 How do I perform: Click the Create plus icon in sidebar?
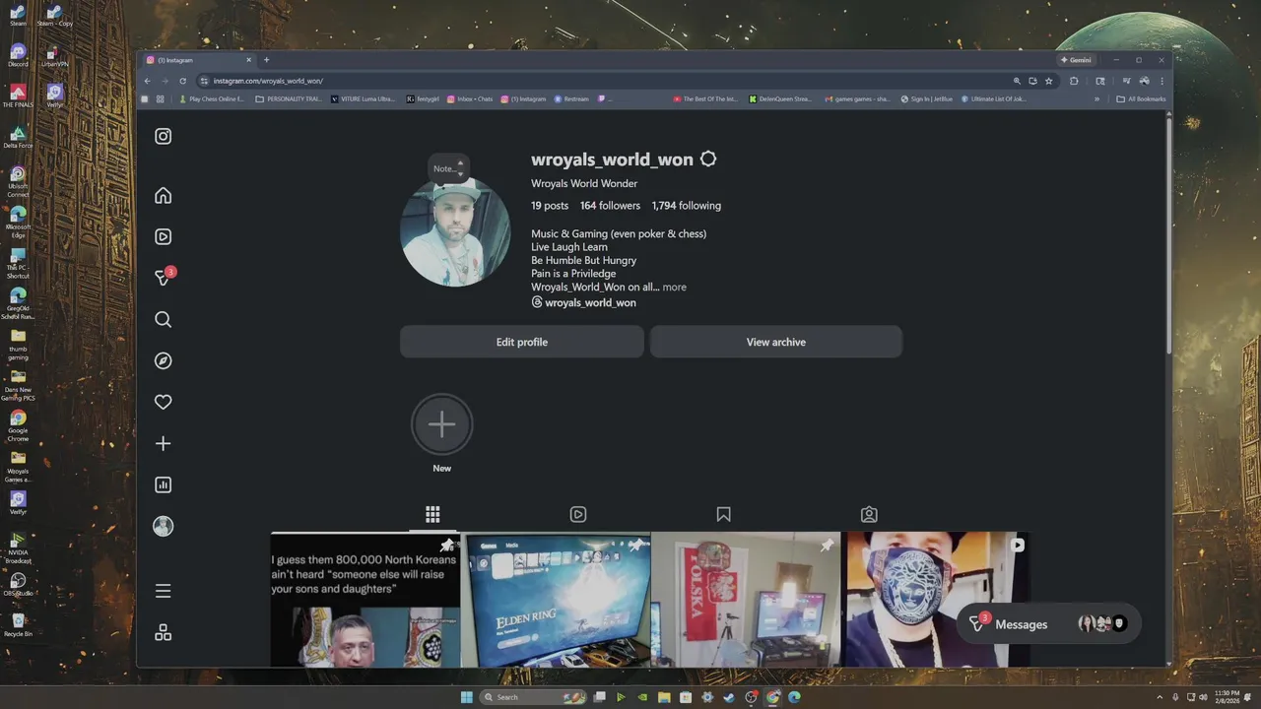164,443
